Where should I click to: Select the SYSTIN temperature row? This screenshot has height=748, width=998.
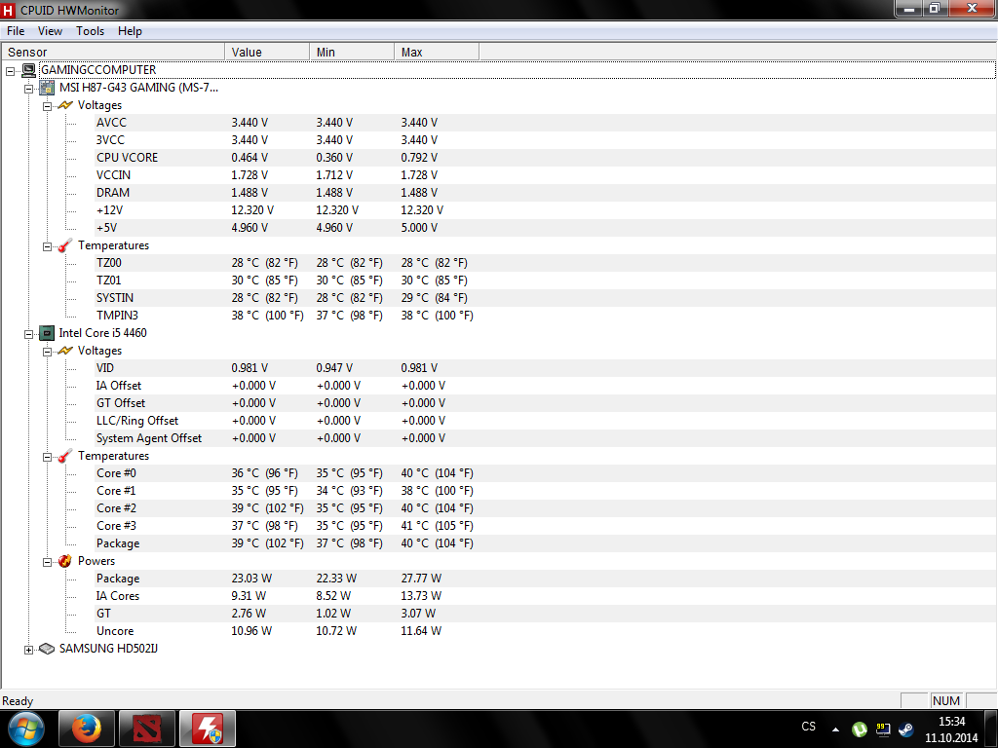[x=546, y=298]
